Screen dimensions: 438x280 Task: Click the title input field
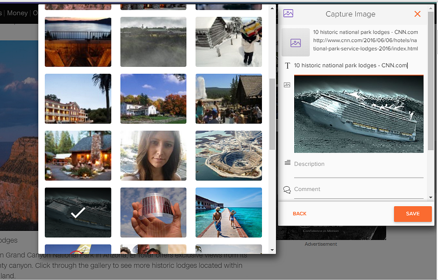point(359,66)
